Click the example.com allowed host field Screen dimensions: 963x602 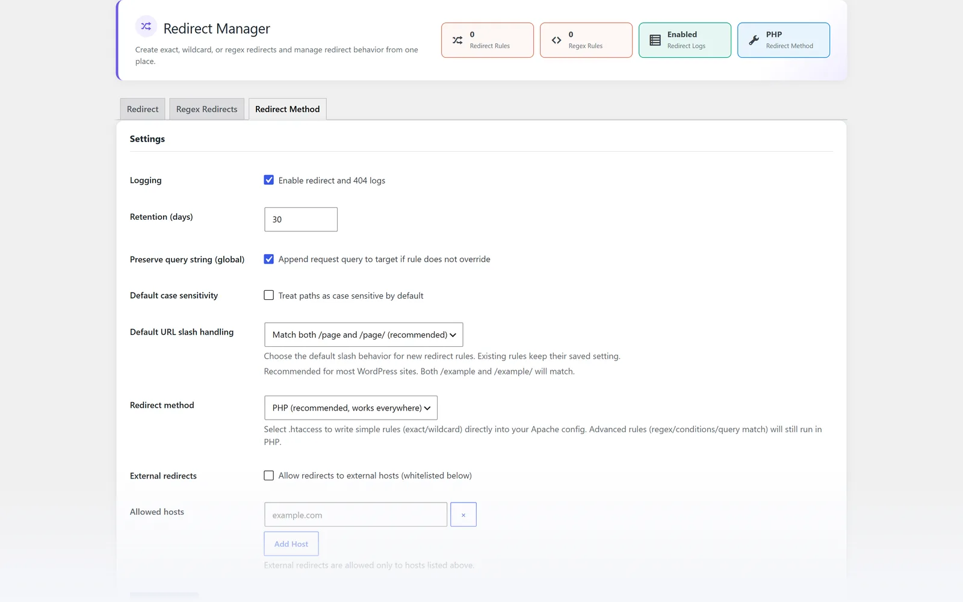356,515
